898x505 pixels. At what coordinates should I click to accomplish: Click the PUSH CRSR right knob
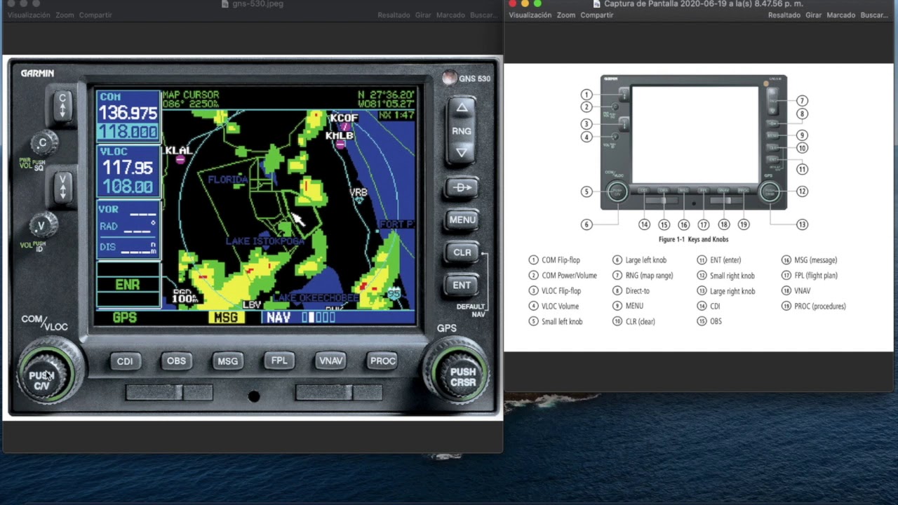[x=462, y=377]
